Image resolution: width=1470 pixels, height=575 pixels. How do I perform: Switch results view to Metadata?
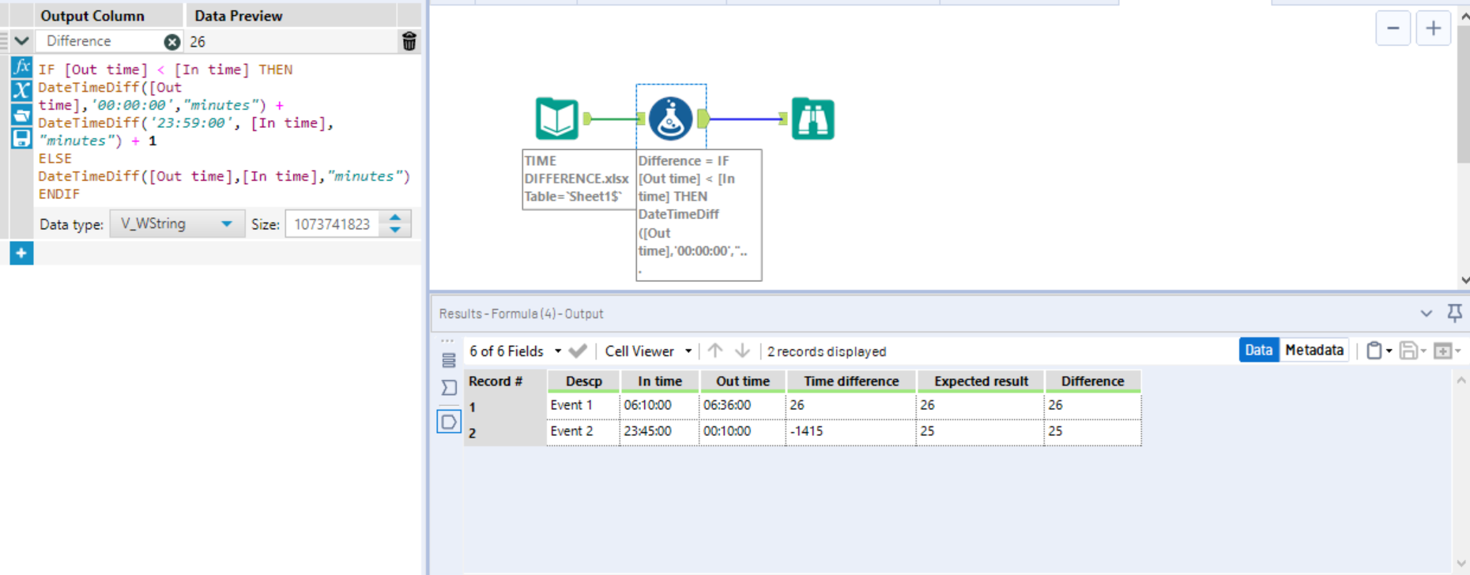(1314, 350)
